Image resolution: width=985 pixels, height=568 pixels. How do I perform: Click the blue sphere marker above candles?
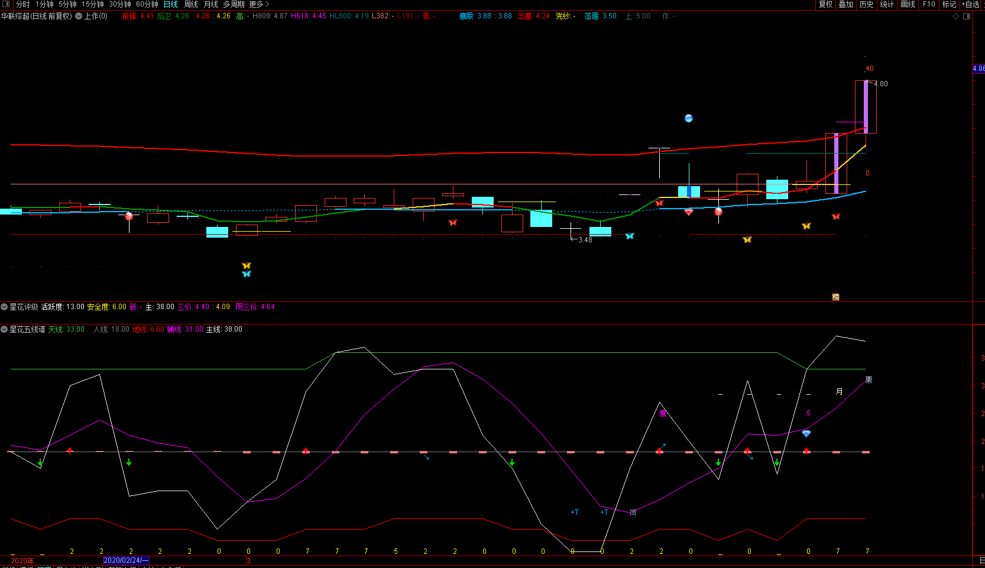point(689,118)
